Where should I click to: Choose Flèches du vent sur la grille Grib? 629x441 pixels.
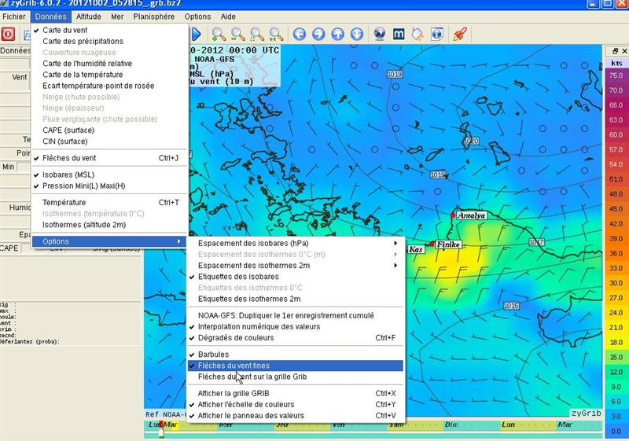coord(296,377)
